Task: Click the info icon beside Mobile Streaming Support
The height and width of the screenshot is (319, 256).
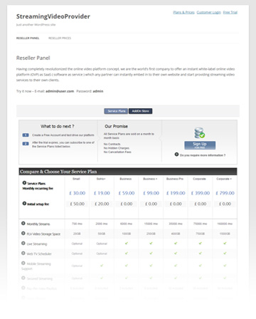Action: pyautogui.click(x=23, y=263)
